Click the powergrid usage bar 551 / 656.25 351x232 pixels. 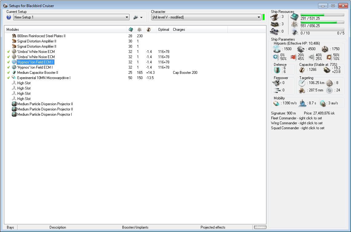point(322,22)
